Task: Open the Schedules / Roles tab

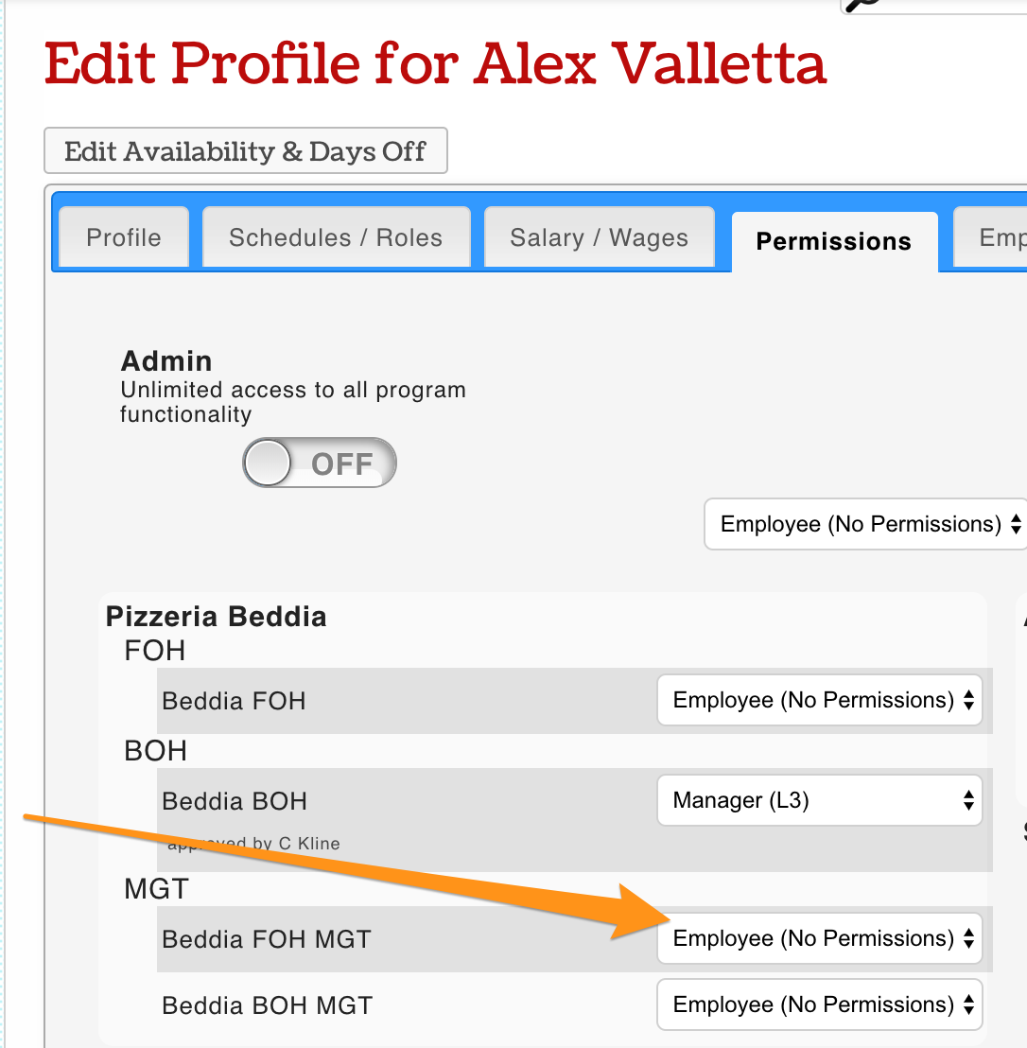Action: 336,237
